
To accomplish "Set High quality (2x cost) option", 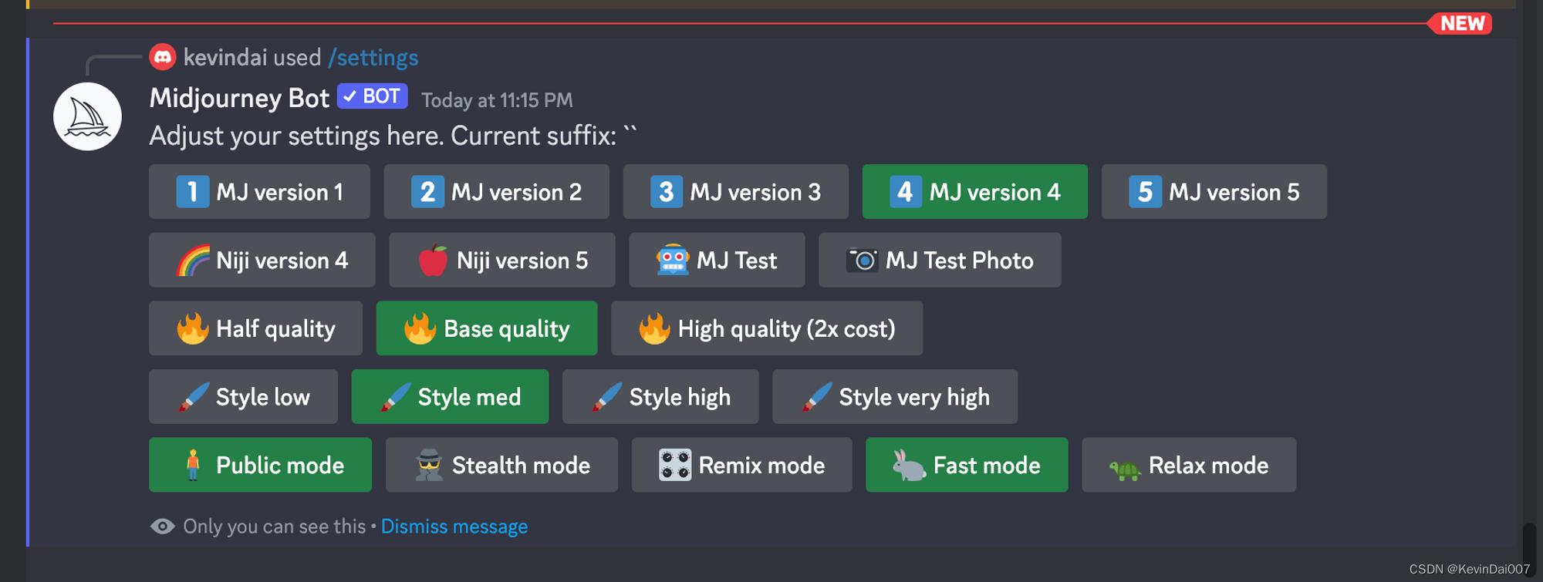I will (x=766, y=328).
